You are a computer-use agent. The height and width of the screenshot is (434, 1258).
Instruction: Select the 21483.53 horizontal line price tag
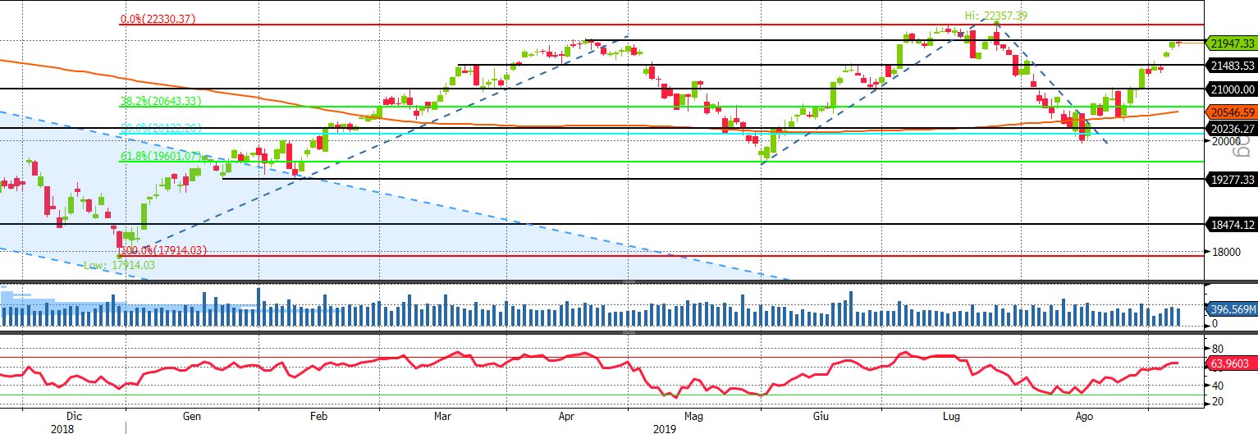(x=1230, y=66)
